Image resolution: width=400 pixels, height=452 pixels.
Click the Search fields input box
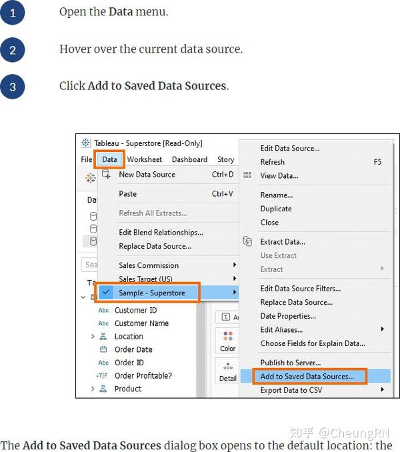pyautogui.click(x=89, y=265)
